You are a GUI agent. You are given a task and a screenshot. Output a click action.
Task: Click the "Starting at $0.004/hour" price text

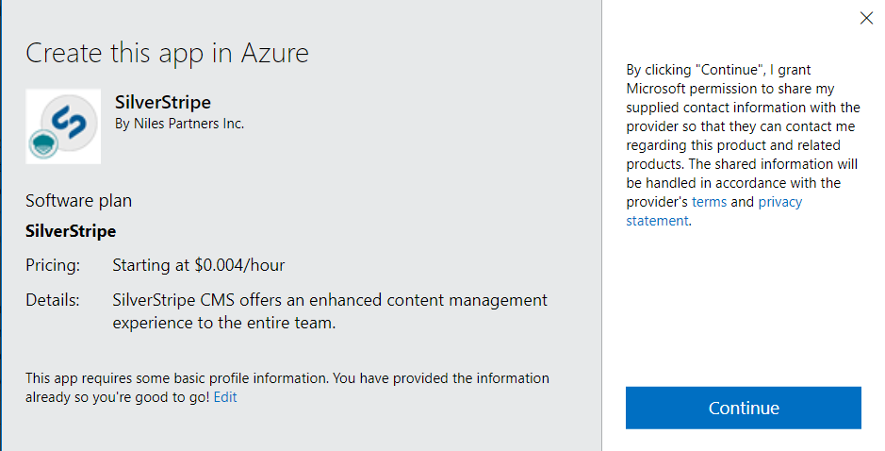(x=198, y=265)
